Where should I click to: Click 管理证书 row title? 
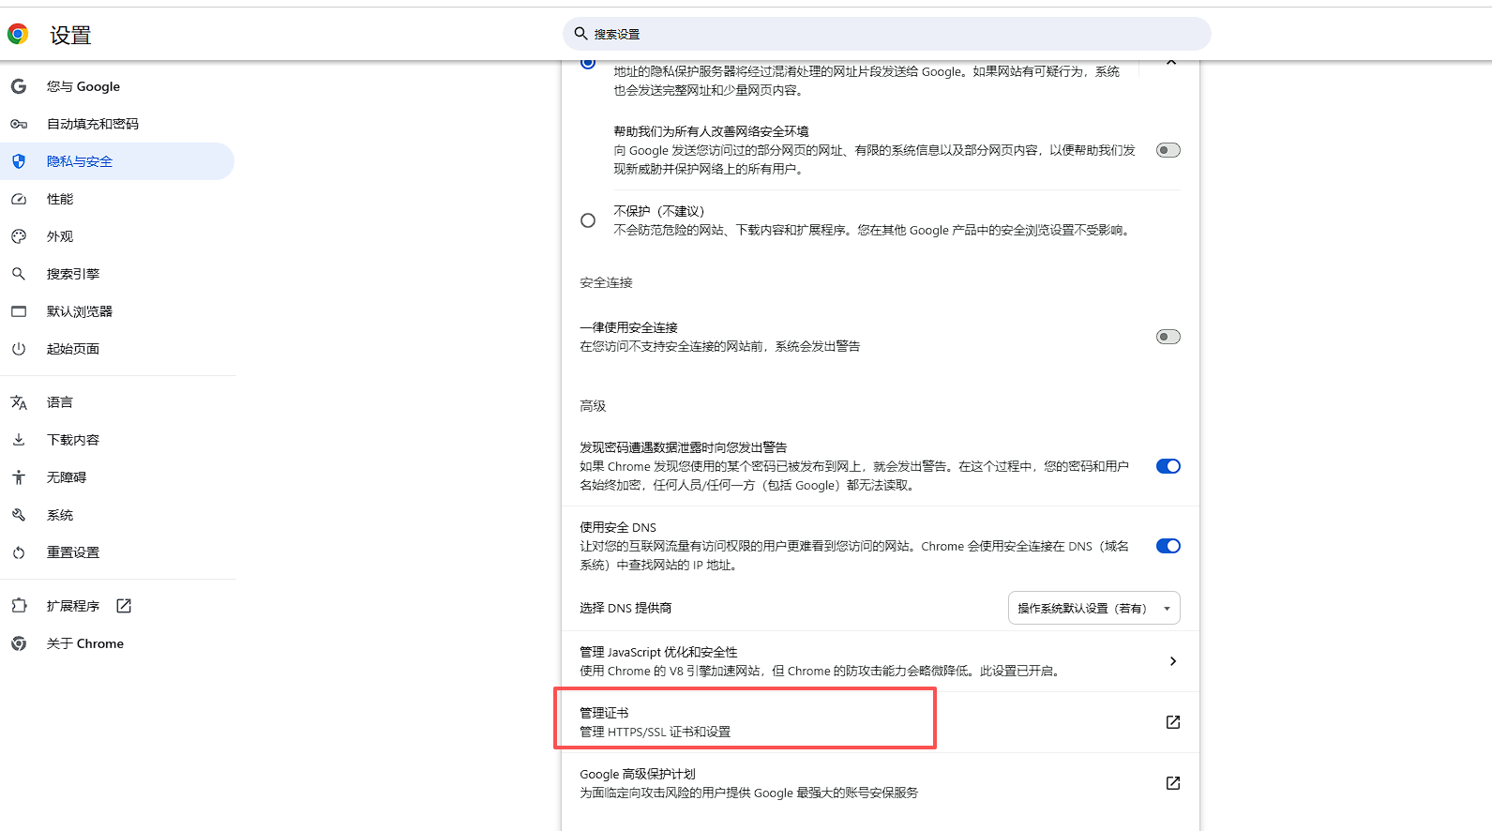click(x=604, y=713)
